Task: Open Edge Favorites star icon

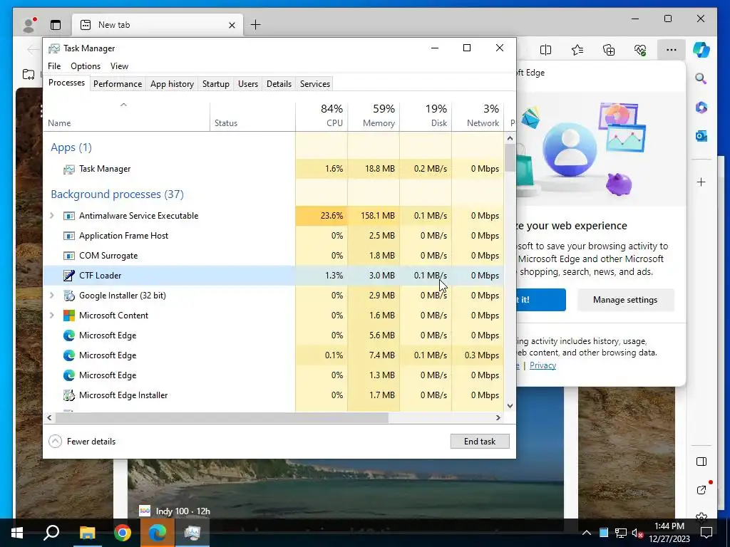Action: [x=577, y=50]
